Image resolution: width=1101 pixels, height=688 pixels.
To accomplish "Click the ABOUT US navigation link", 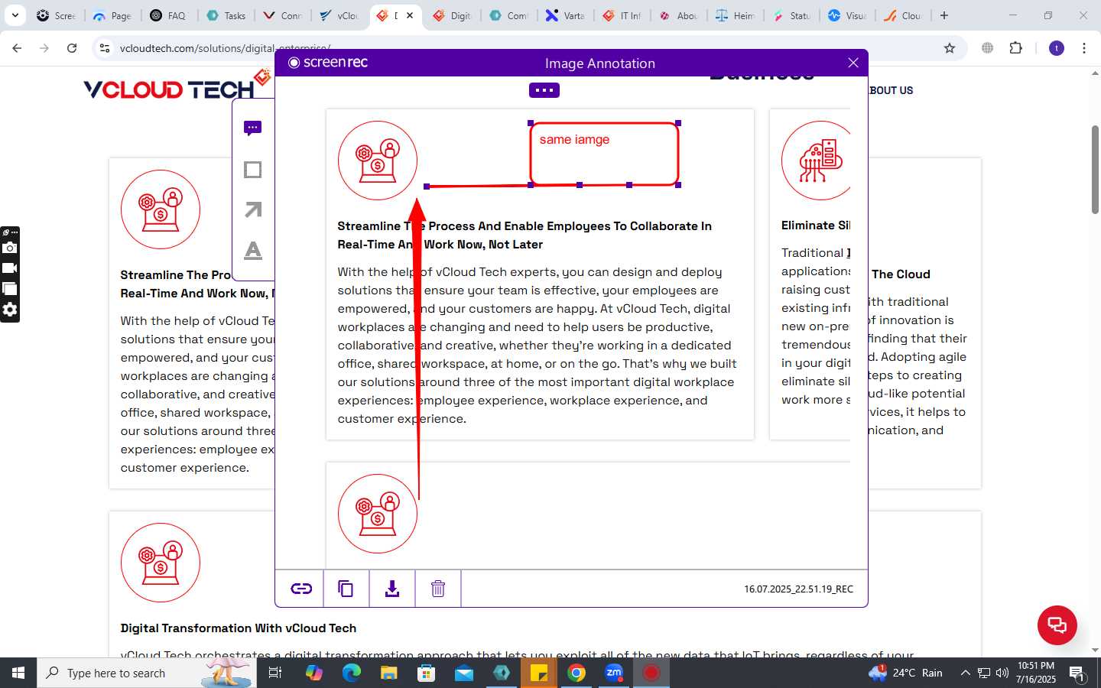I will (891, 90).
